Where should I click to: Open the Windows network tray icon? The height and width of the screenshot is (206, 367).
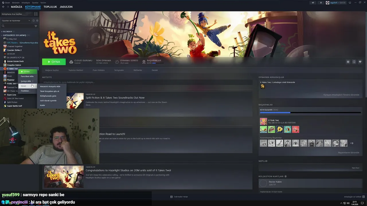coord(345,203)
